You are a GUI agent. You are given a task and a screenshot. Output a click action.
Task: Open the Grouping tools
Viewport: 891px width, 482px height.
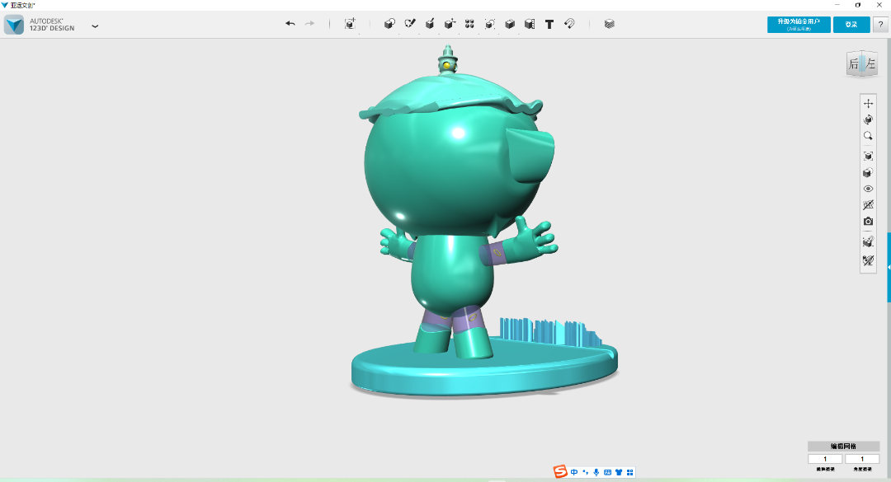[490, 24]
